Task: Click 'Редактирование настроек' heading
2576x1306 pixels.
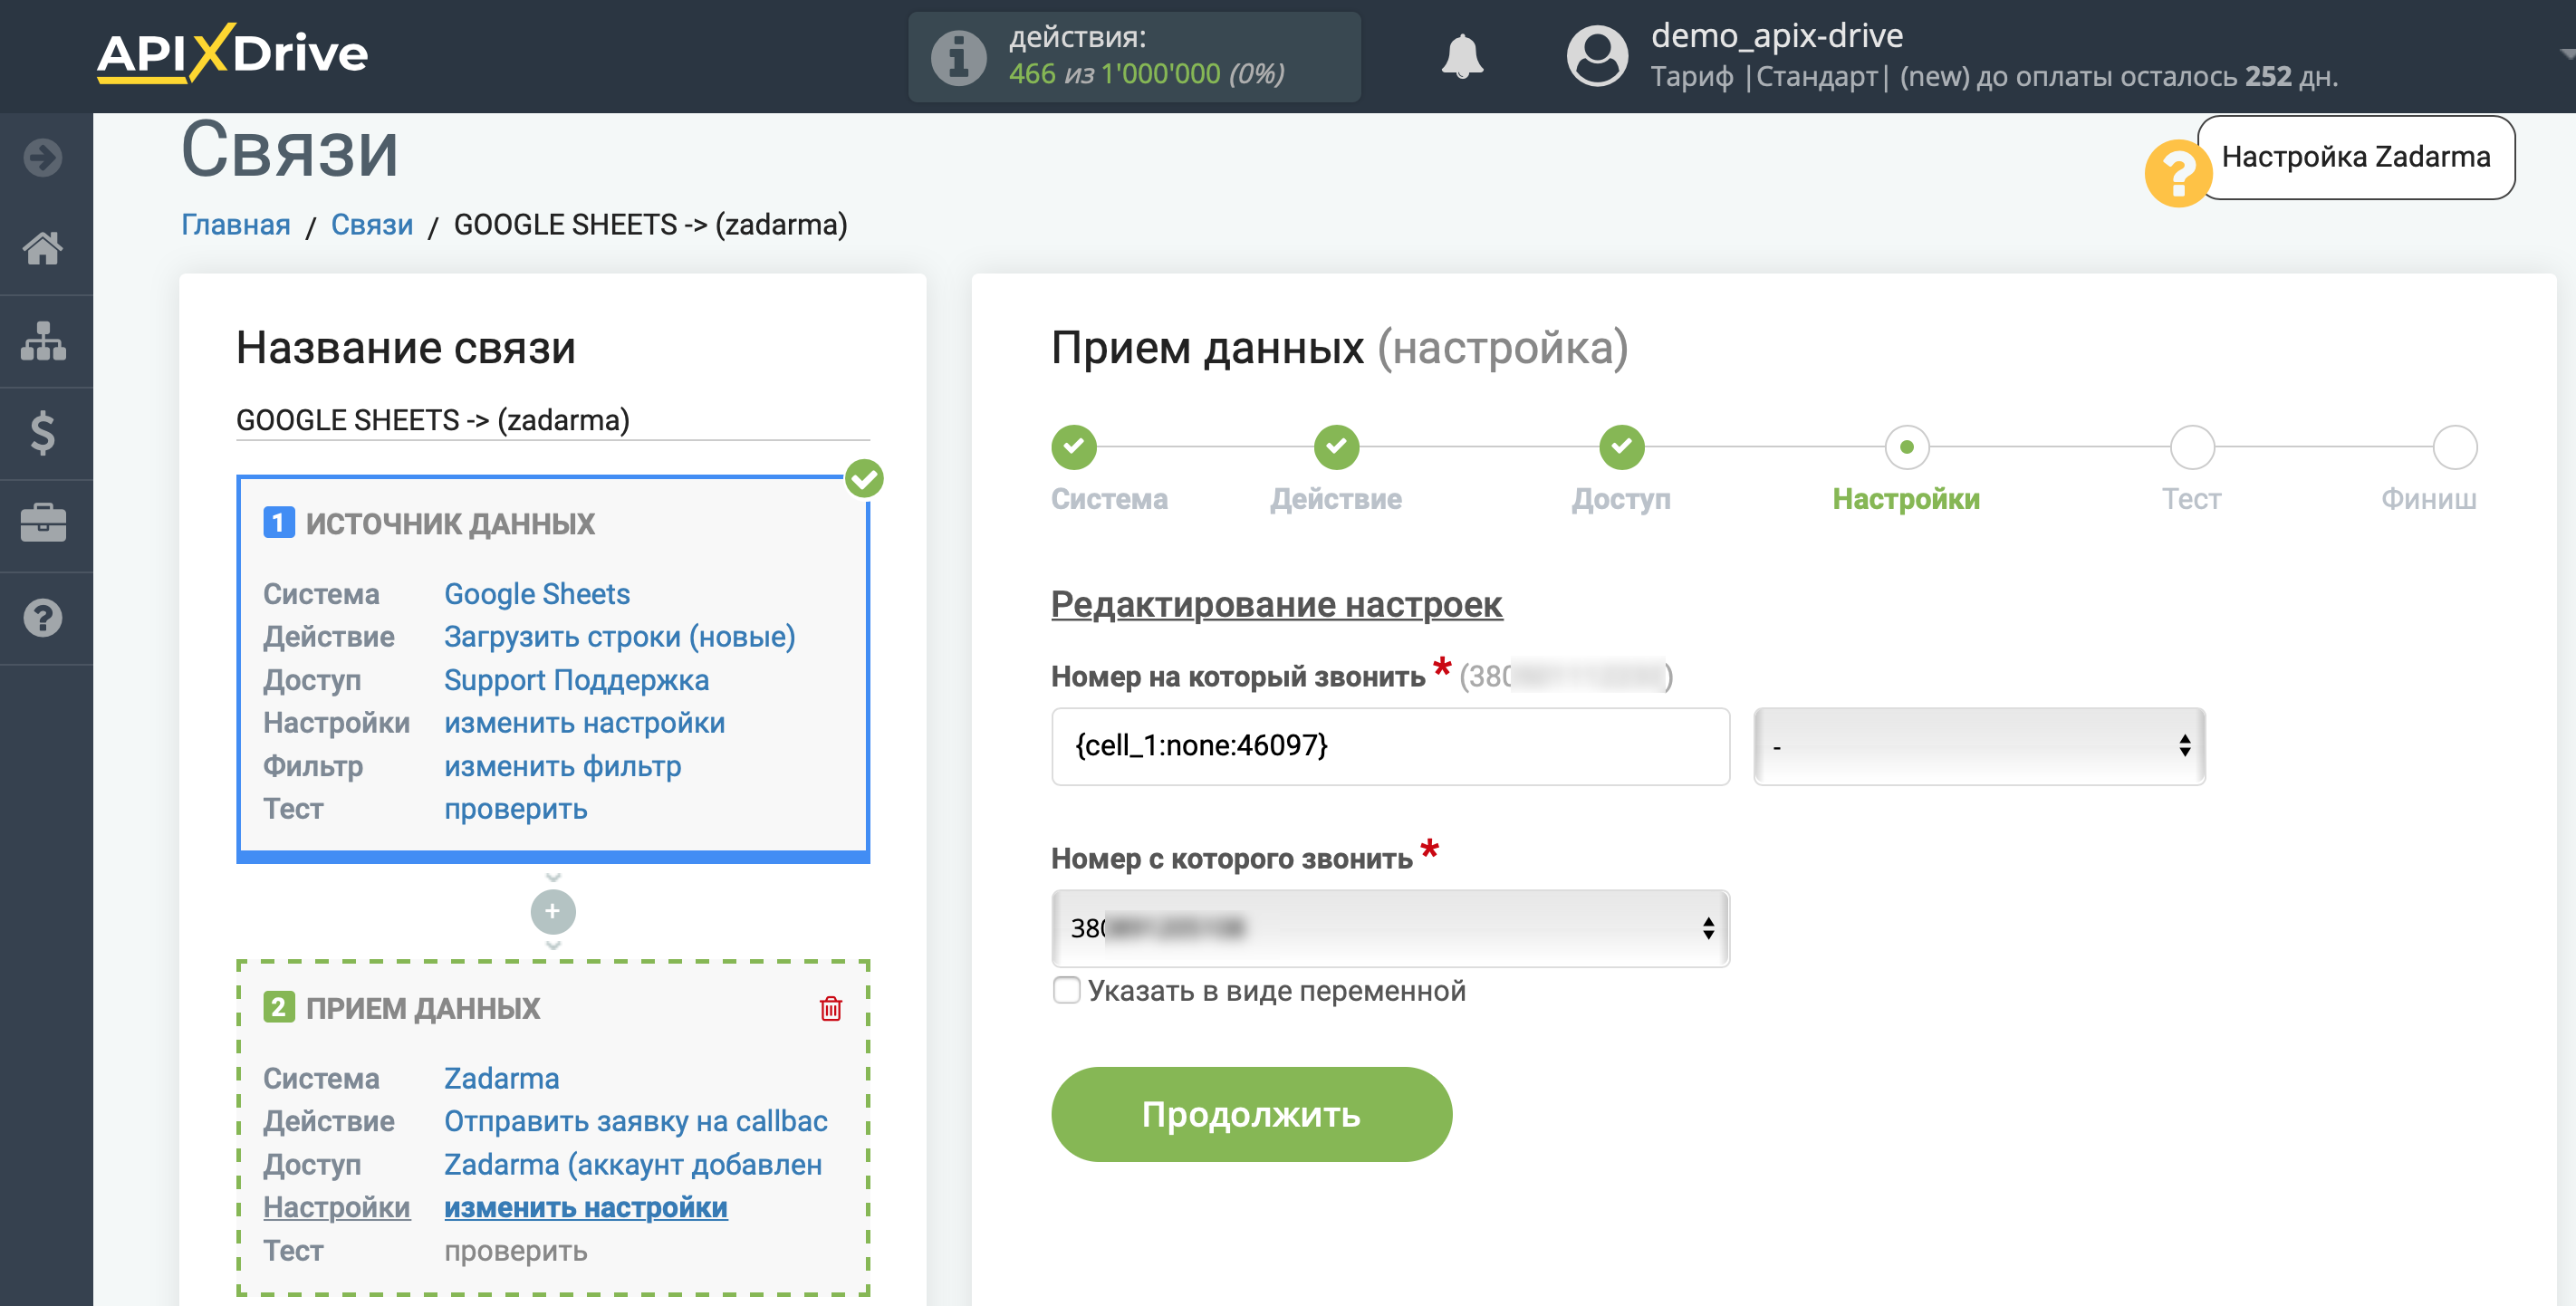Action: [1276, 604]
